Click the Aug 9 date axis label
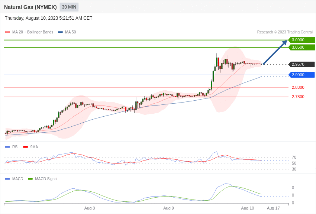Screen dimensions: 316x214 (168, 208)
